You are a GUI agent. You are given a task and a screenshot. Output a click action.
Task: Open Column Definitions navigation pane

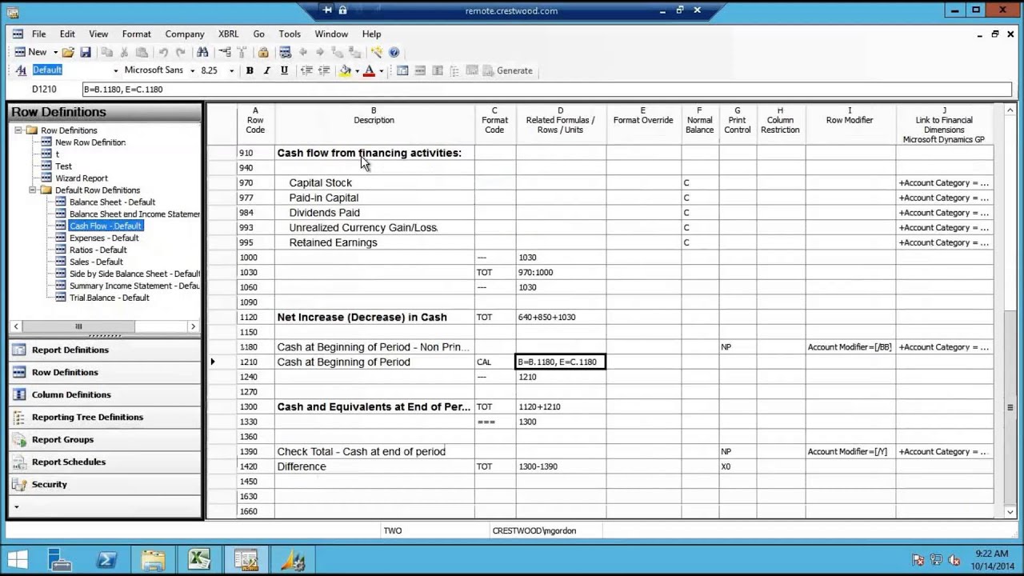coord(105,394)
